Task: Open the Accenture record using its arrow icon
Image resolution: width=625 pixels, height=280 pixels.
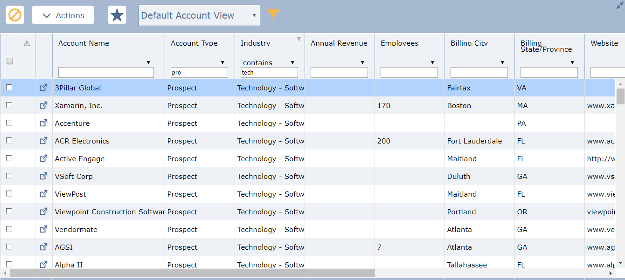Action: coord(43,123)
